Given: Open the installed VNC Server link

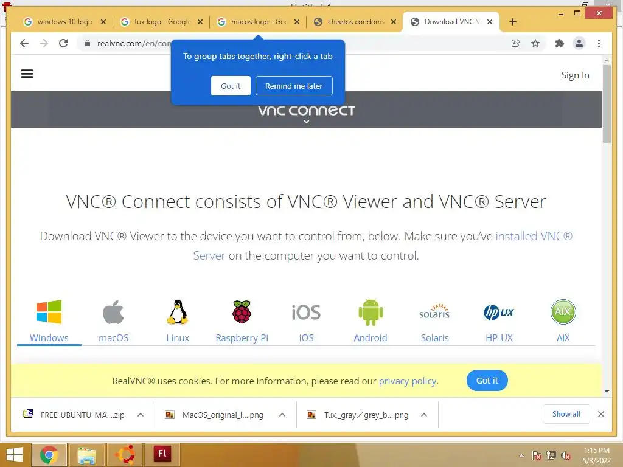Looking at the screenshot, I should [534, 237].
